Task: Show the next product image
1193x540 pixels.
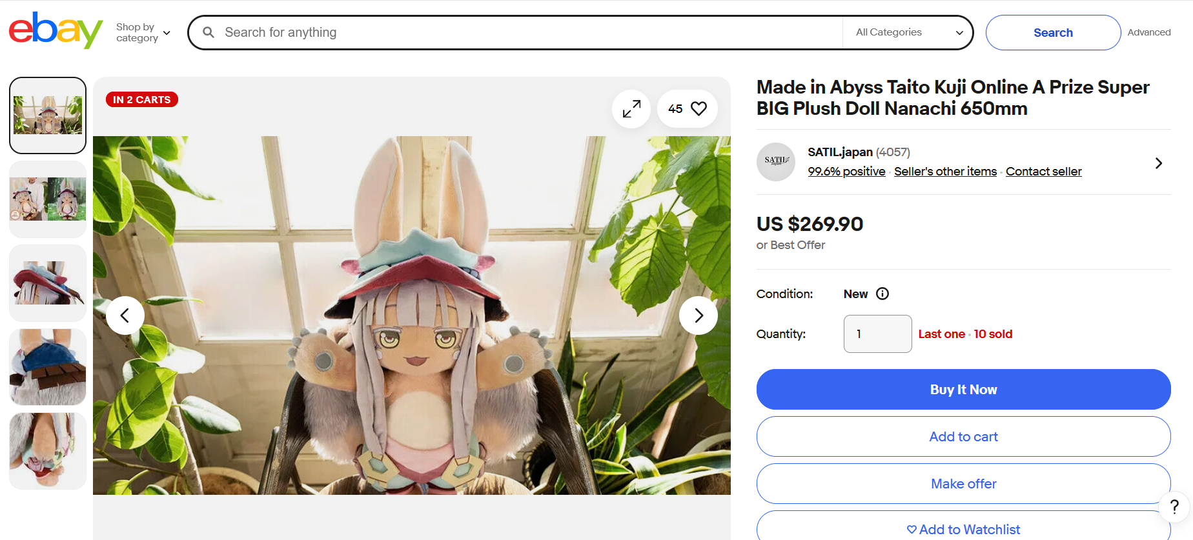Action: click(x=698, y=315)
